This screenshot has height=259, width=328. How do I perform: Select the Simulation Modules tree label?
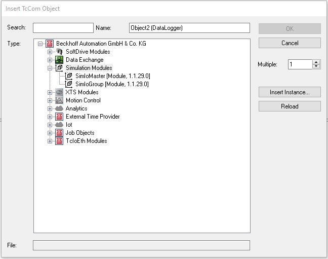[x=89, y=68]
